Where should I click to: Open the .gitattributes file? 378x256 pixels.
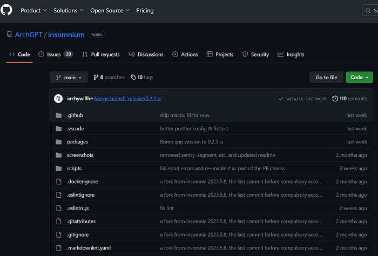[81, 222]
